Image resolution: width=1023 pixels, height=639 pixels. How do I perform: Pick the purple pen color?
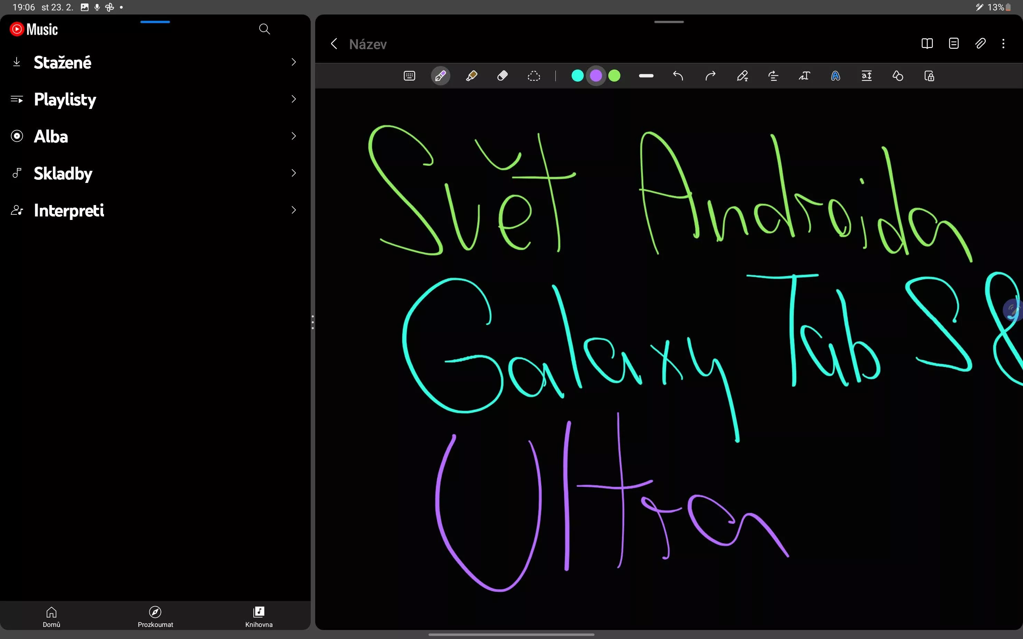[596, 76]
